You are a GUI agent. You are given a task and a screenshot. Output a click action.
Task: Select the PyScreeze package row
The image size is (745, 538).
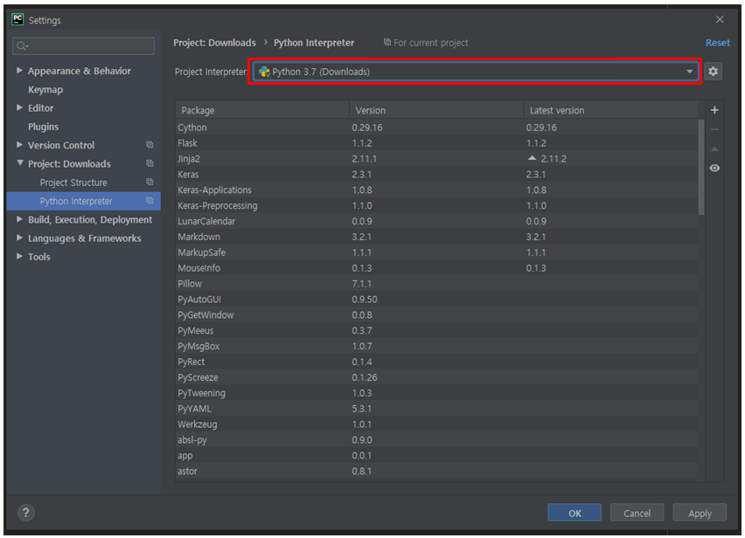[436, 377]
